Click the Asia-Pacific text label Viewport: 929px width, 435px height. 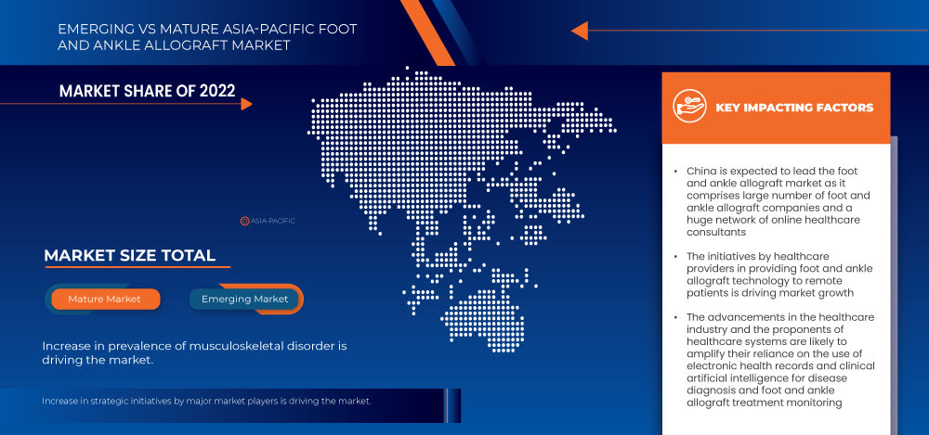coord(273,222)
